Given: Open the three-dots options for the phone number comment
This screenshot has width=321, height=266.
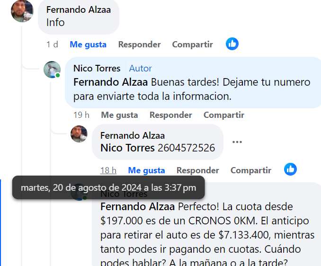Looking at the screenshot, I should 237,142.
